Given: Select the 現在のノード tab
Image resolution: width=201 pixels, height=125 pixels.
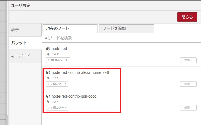Looking at the screenshot, I should point(70,29).
